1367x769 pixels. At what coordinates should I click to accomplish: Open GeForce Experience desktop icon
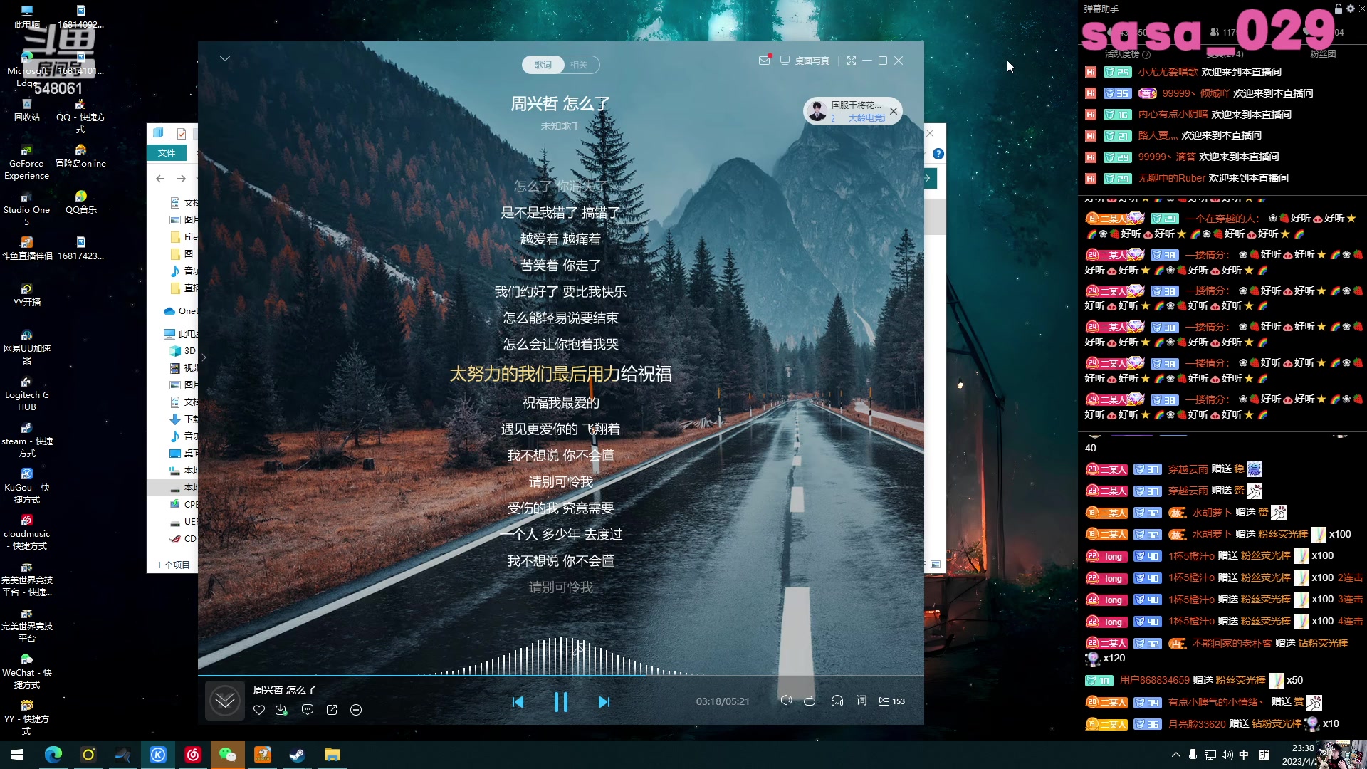pyautogui.click(x=27, y=162)
